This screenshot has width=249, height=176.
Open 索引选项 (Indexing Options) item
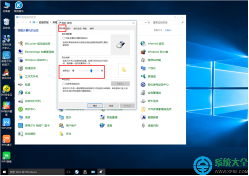tap(149, 101)
